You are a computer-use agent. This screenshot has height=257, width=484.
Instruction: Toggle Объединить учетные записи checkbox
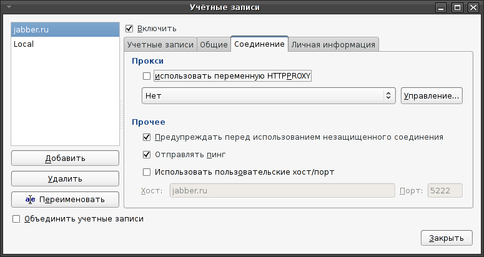pos(16,219)
